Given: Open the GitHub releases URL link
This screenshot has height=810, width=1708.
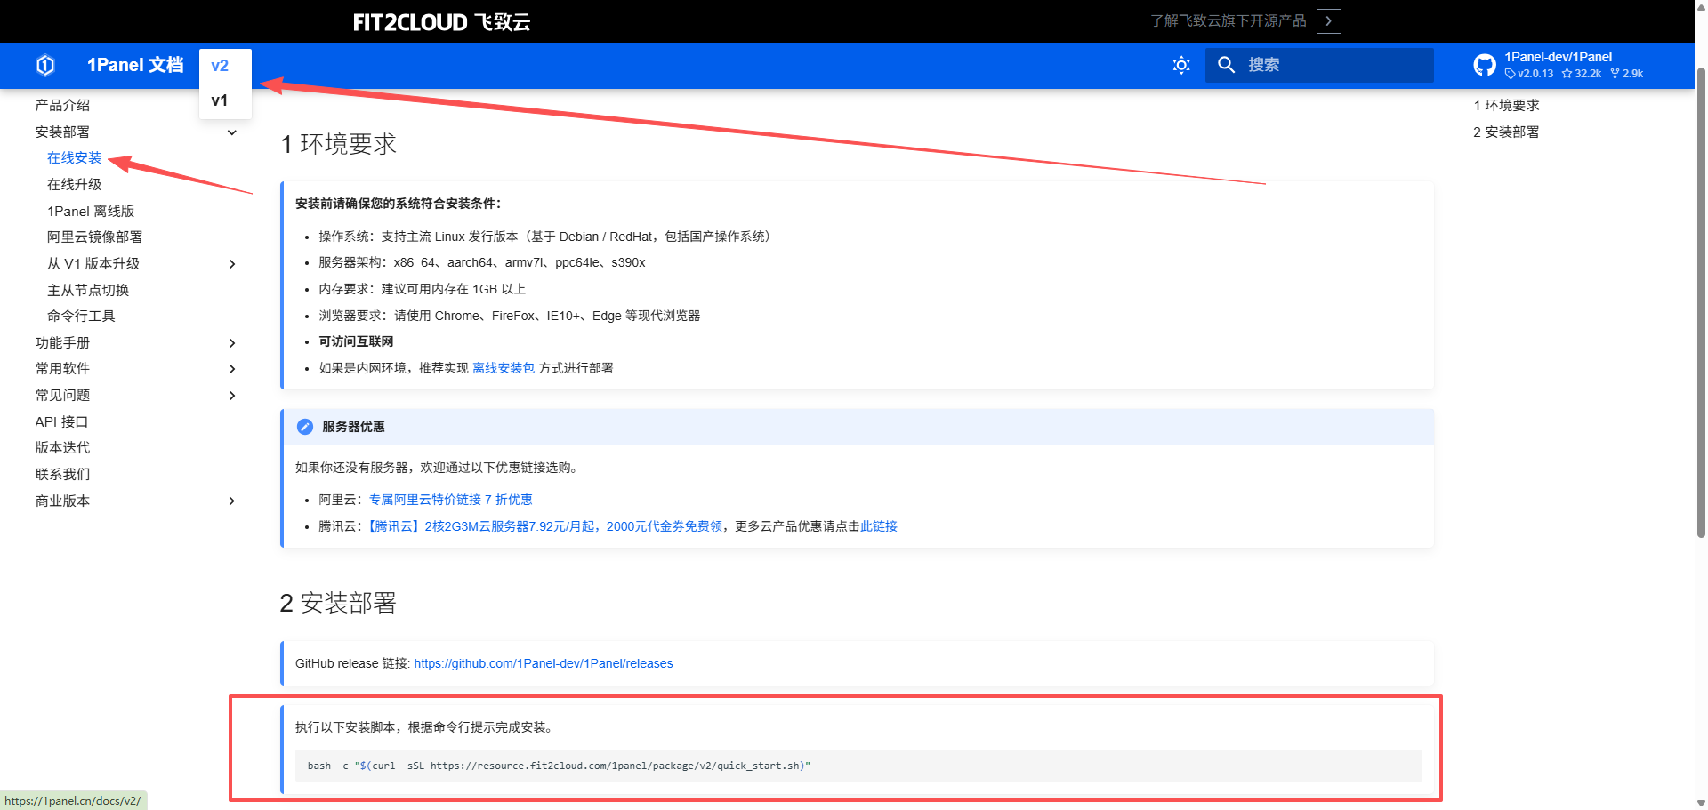Looking at the screenshot, I should [x=543, y=663].
